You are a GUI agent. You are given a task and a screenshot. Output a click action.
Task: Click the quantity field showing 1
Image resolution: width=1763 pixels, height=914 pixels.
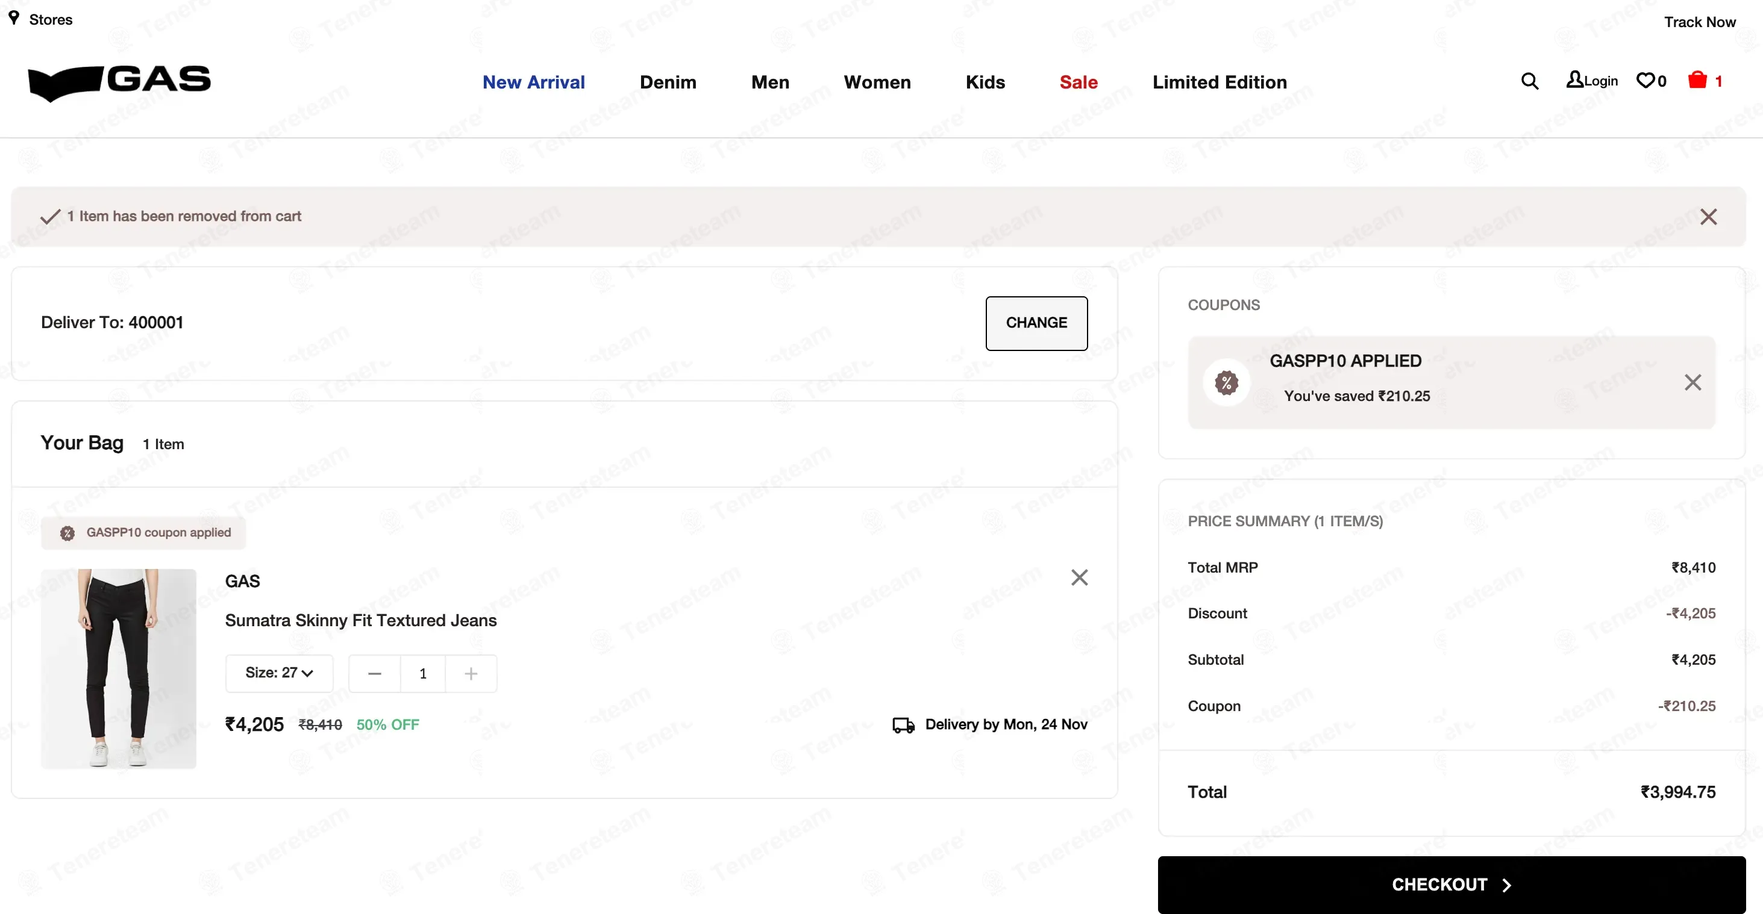(x=423, y=673)
